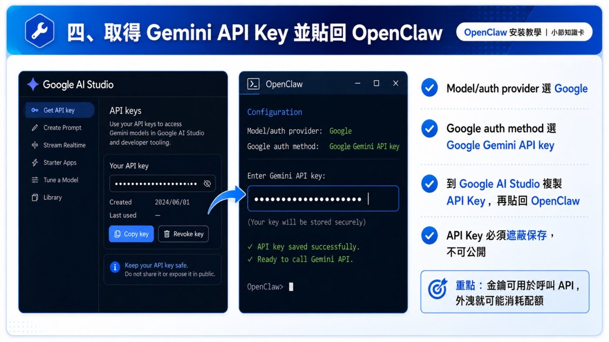The height and width of the screenshot is (342, 609).
Task: Open Stream Realtime in sidebar
Action: [x=64, y=145]
